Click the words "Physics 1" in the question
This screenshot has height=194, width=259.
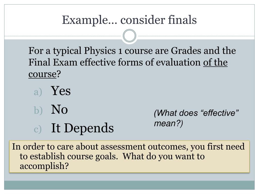click(100, 51)
